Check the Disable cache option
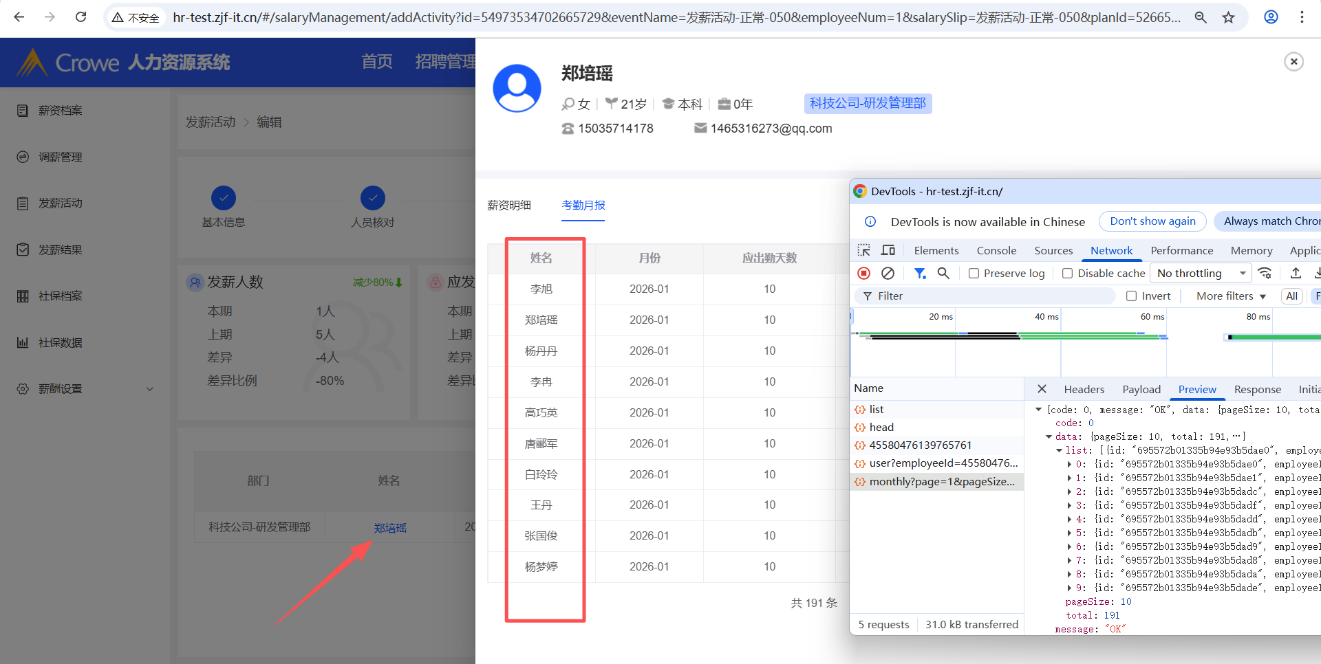The image size is (1321, 664). point(1068,274)
